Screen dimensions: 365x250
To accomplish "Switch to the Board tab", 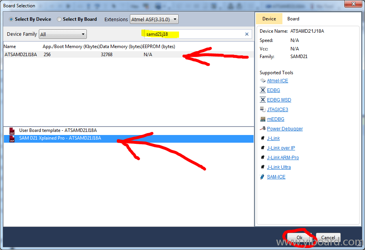I will [x=293, y=18].
